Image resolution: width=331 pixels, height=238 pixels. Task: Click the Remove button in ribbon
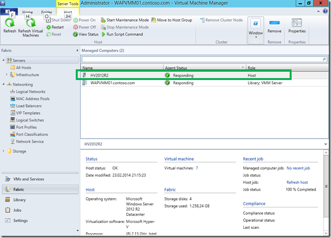pos(274,27)
